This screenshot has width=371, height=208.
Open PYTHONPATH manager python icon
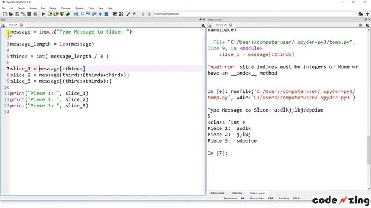click(134, 14)
